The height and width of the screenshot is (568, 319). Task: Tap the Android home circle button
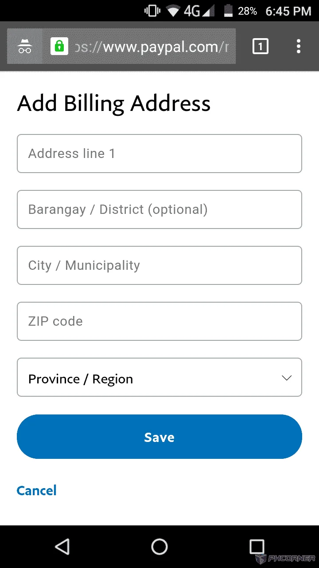tap(159, 547)
